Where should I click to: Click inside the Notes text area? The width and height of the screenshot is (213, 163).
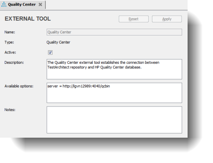(x=114, y=120)
